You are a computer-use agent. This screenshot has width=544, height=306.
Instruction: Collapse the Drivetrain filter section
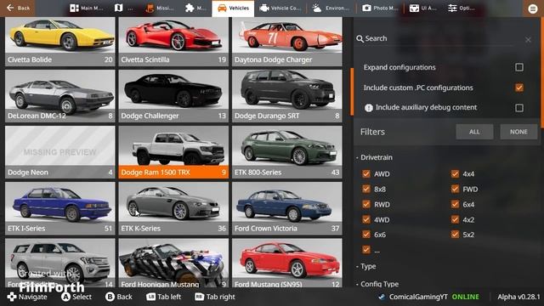tap(375, 157)
